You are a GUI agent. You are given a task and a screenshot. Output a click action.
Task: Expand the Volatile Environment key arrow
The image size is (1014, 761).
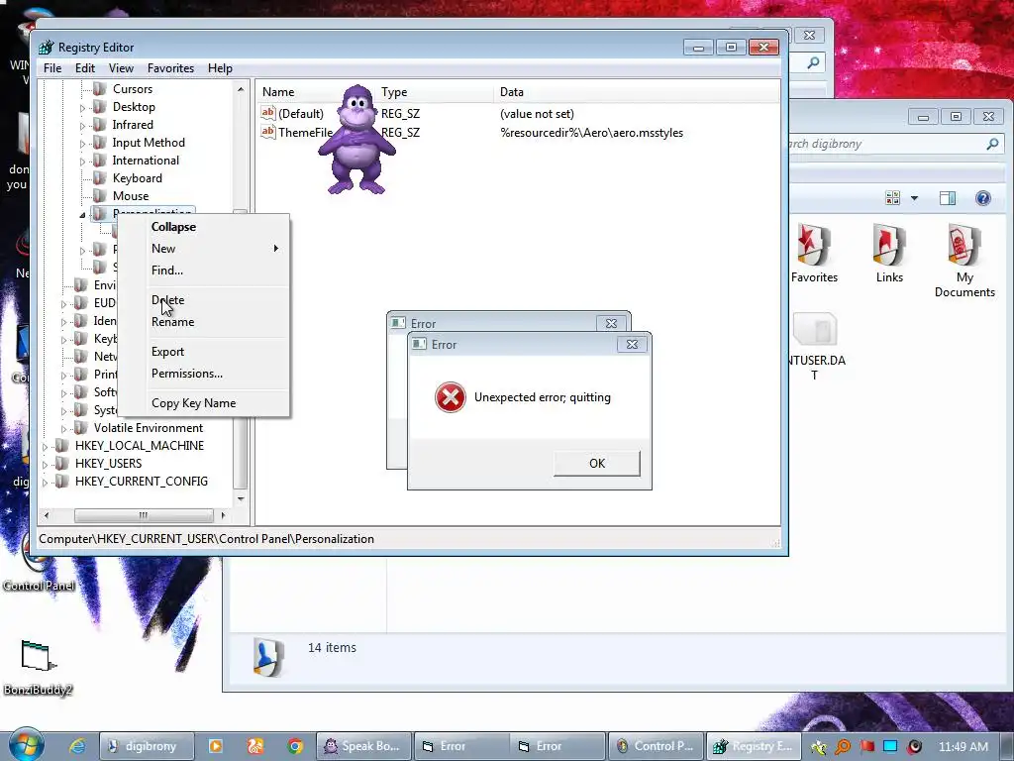tap(63, 428)
